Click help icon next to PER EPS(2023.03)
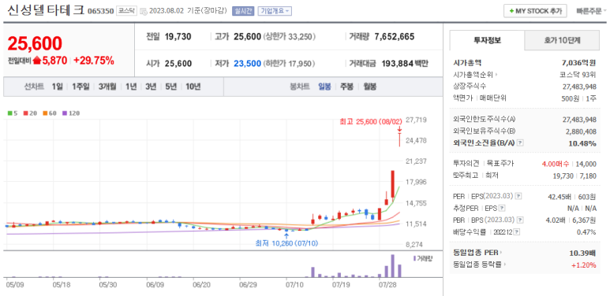 point(518,196)
